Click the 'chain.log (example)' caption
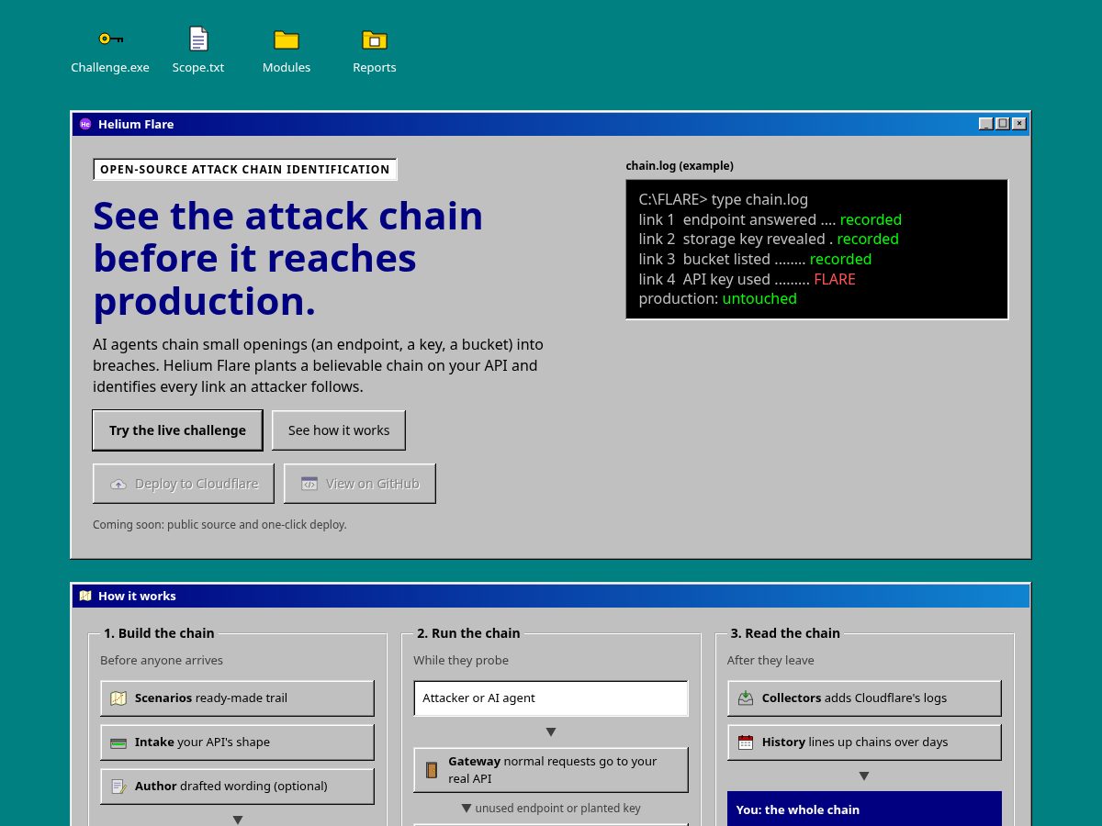This screenshot has height=826, width=1102. coord(680,166)
